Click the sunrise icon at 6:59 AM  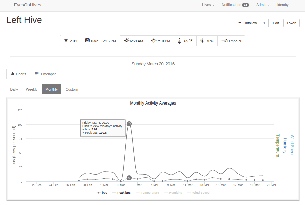click(x=126, y=40)
